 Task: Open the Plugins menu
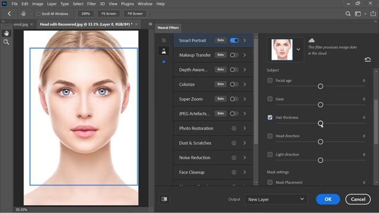click(127, 4)
